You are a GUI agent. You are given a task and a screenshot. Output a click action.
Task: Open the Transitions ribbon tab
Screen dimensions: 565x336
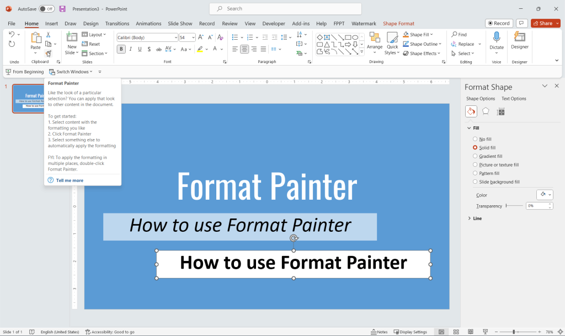click(x=117, y=24)
